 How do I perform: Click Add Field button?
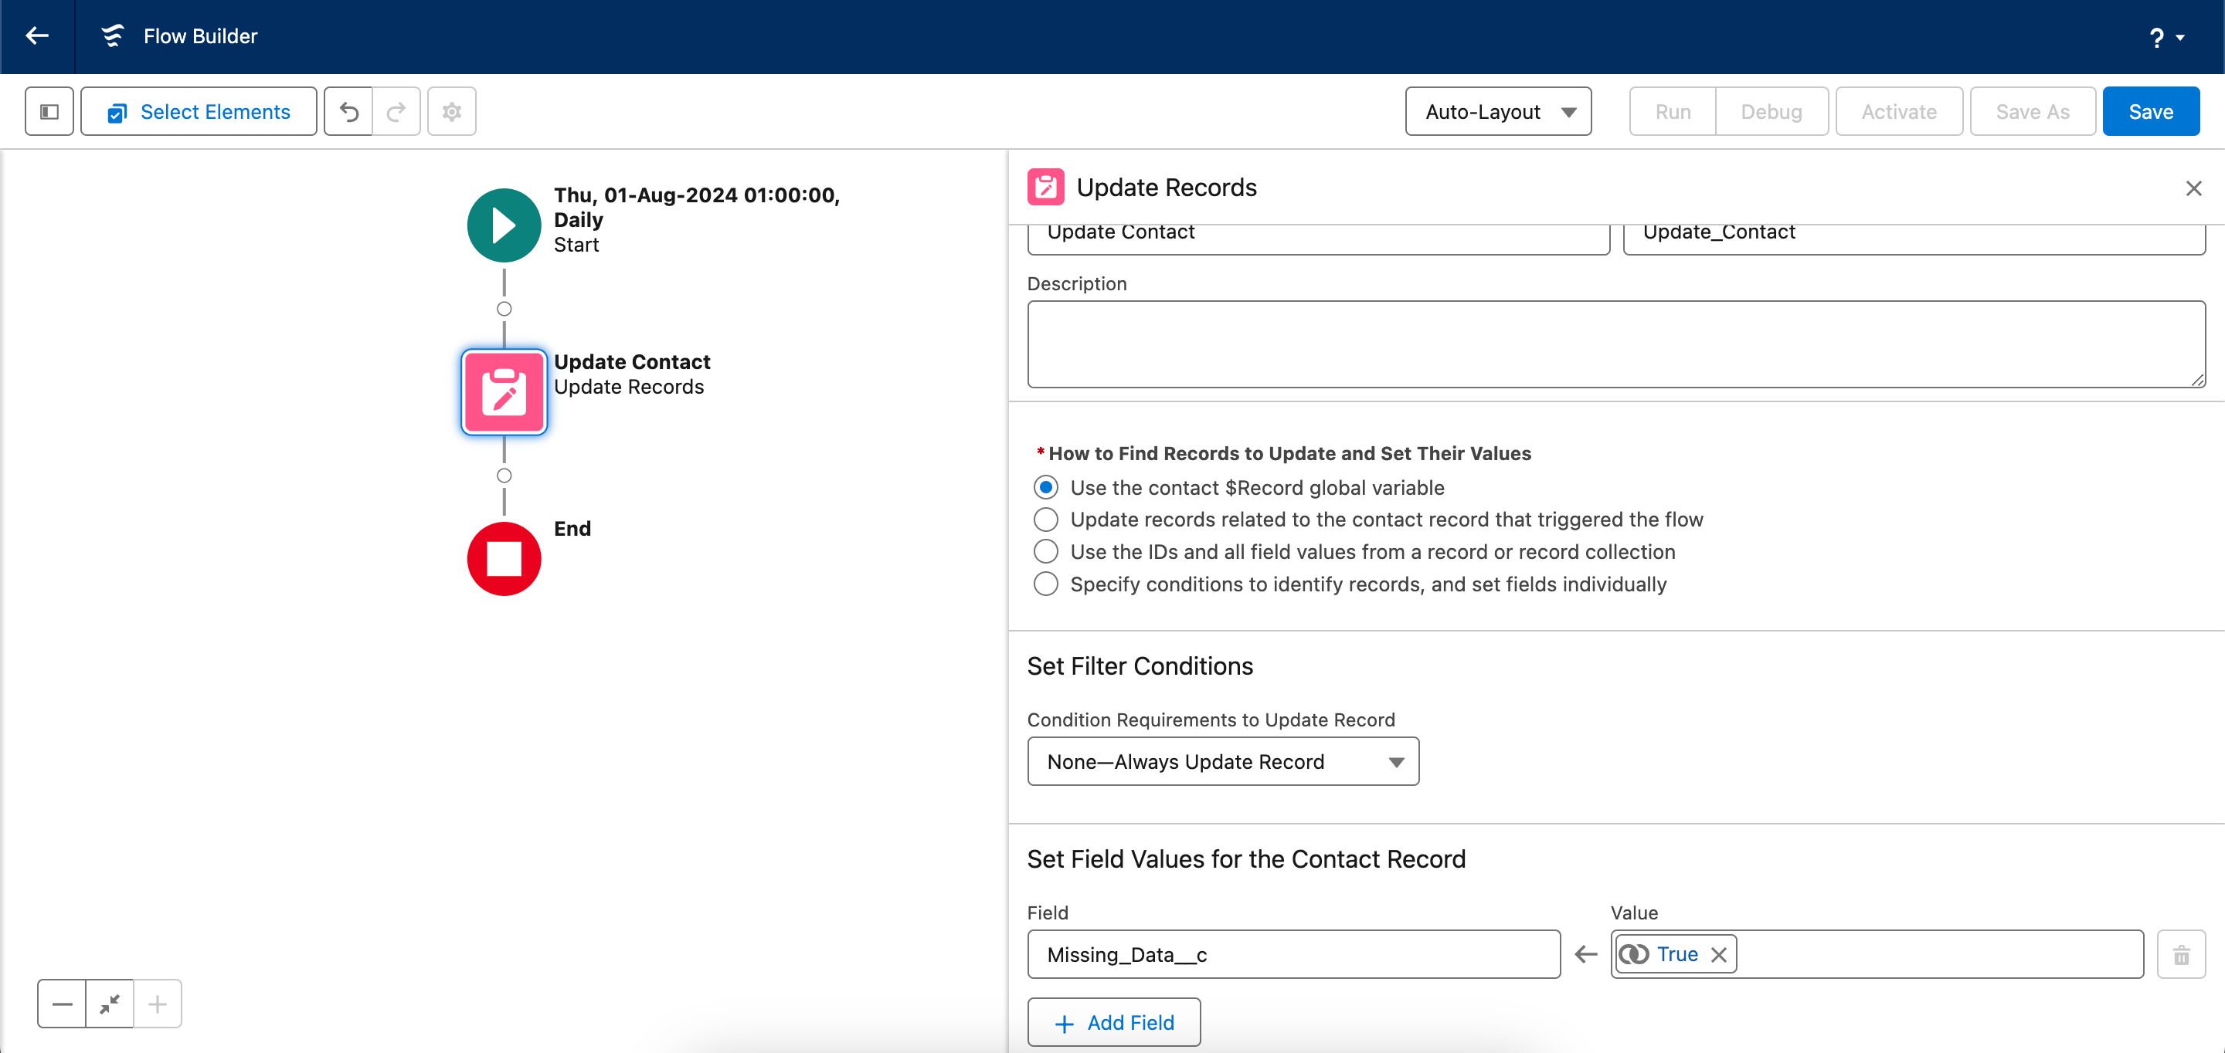click(1113, 1023)
